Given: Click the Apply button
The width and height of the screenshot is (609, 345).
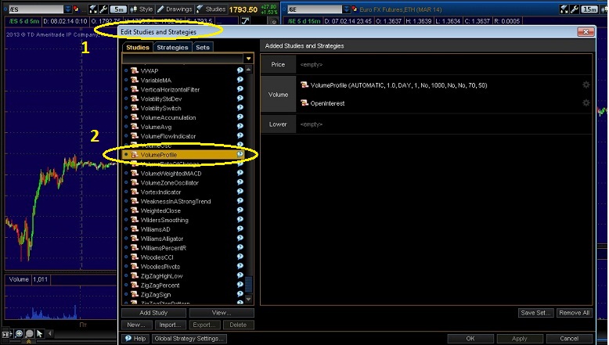Looking at the screenshot, I should click(x=519, y=339).
